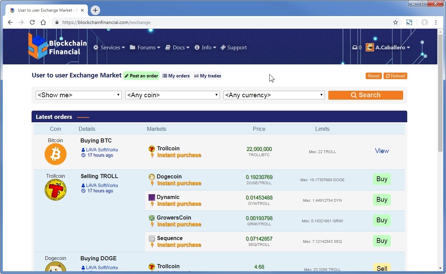Buy Trollcoin with Dogecoin
This screenshot has height=274, width=446.
coord(382,179)
